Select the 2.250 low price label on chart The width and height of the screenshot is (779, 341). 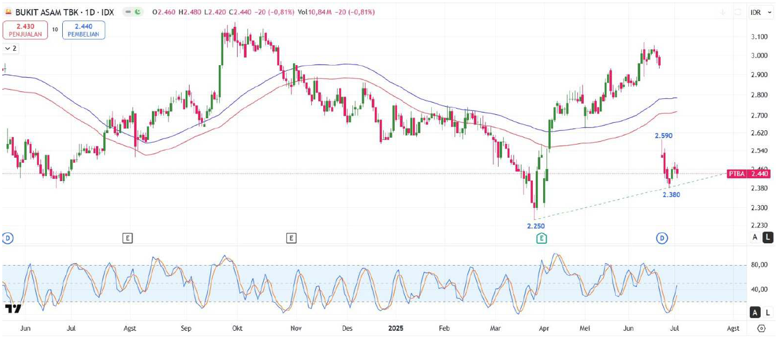pyautogui.click(x=536, y=226)
